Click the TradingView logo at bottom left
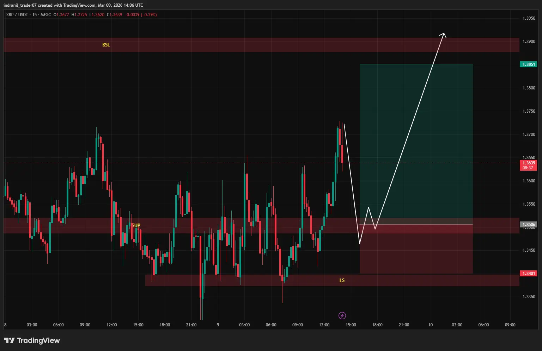 tap(32, 340)
